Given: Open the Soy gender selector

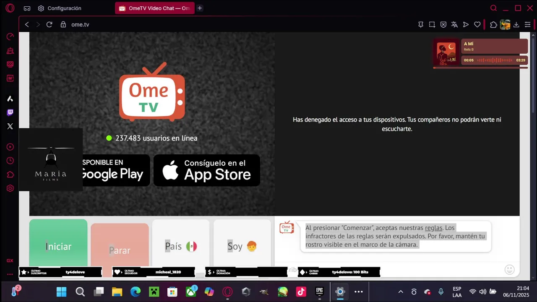Looking at the screenshot, I should coord(242,242).
